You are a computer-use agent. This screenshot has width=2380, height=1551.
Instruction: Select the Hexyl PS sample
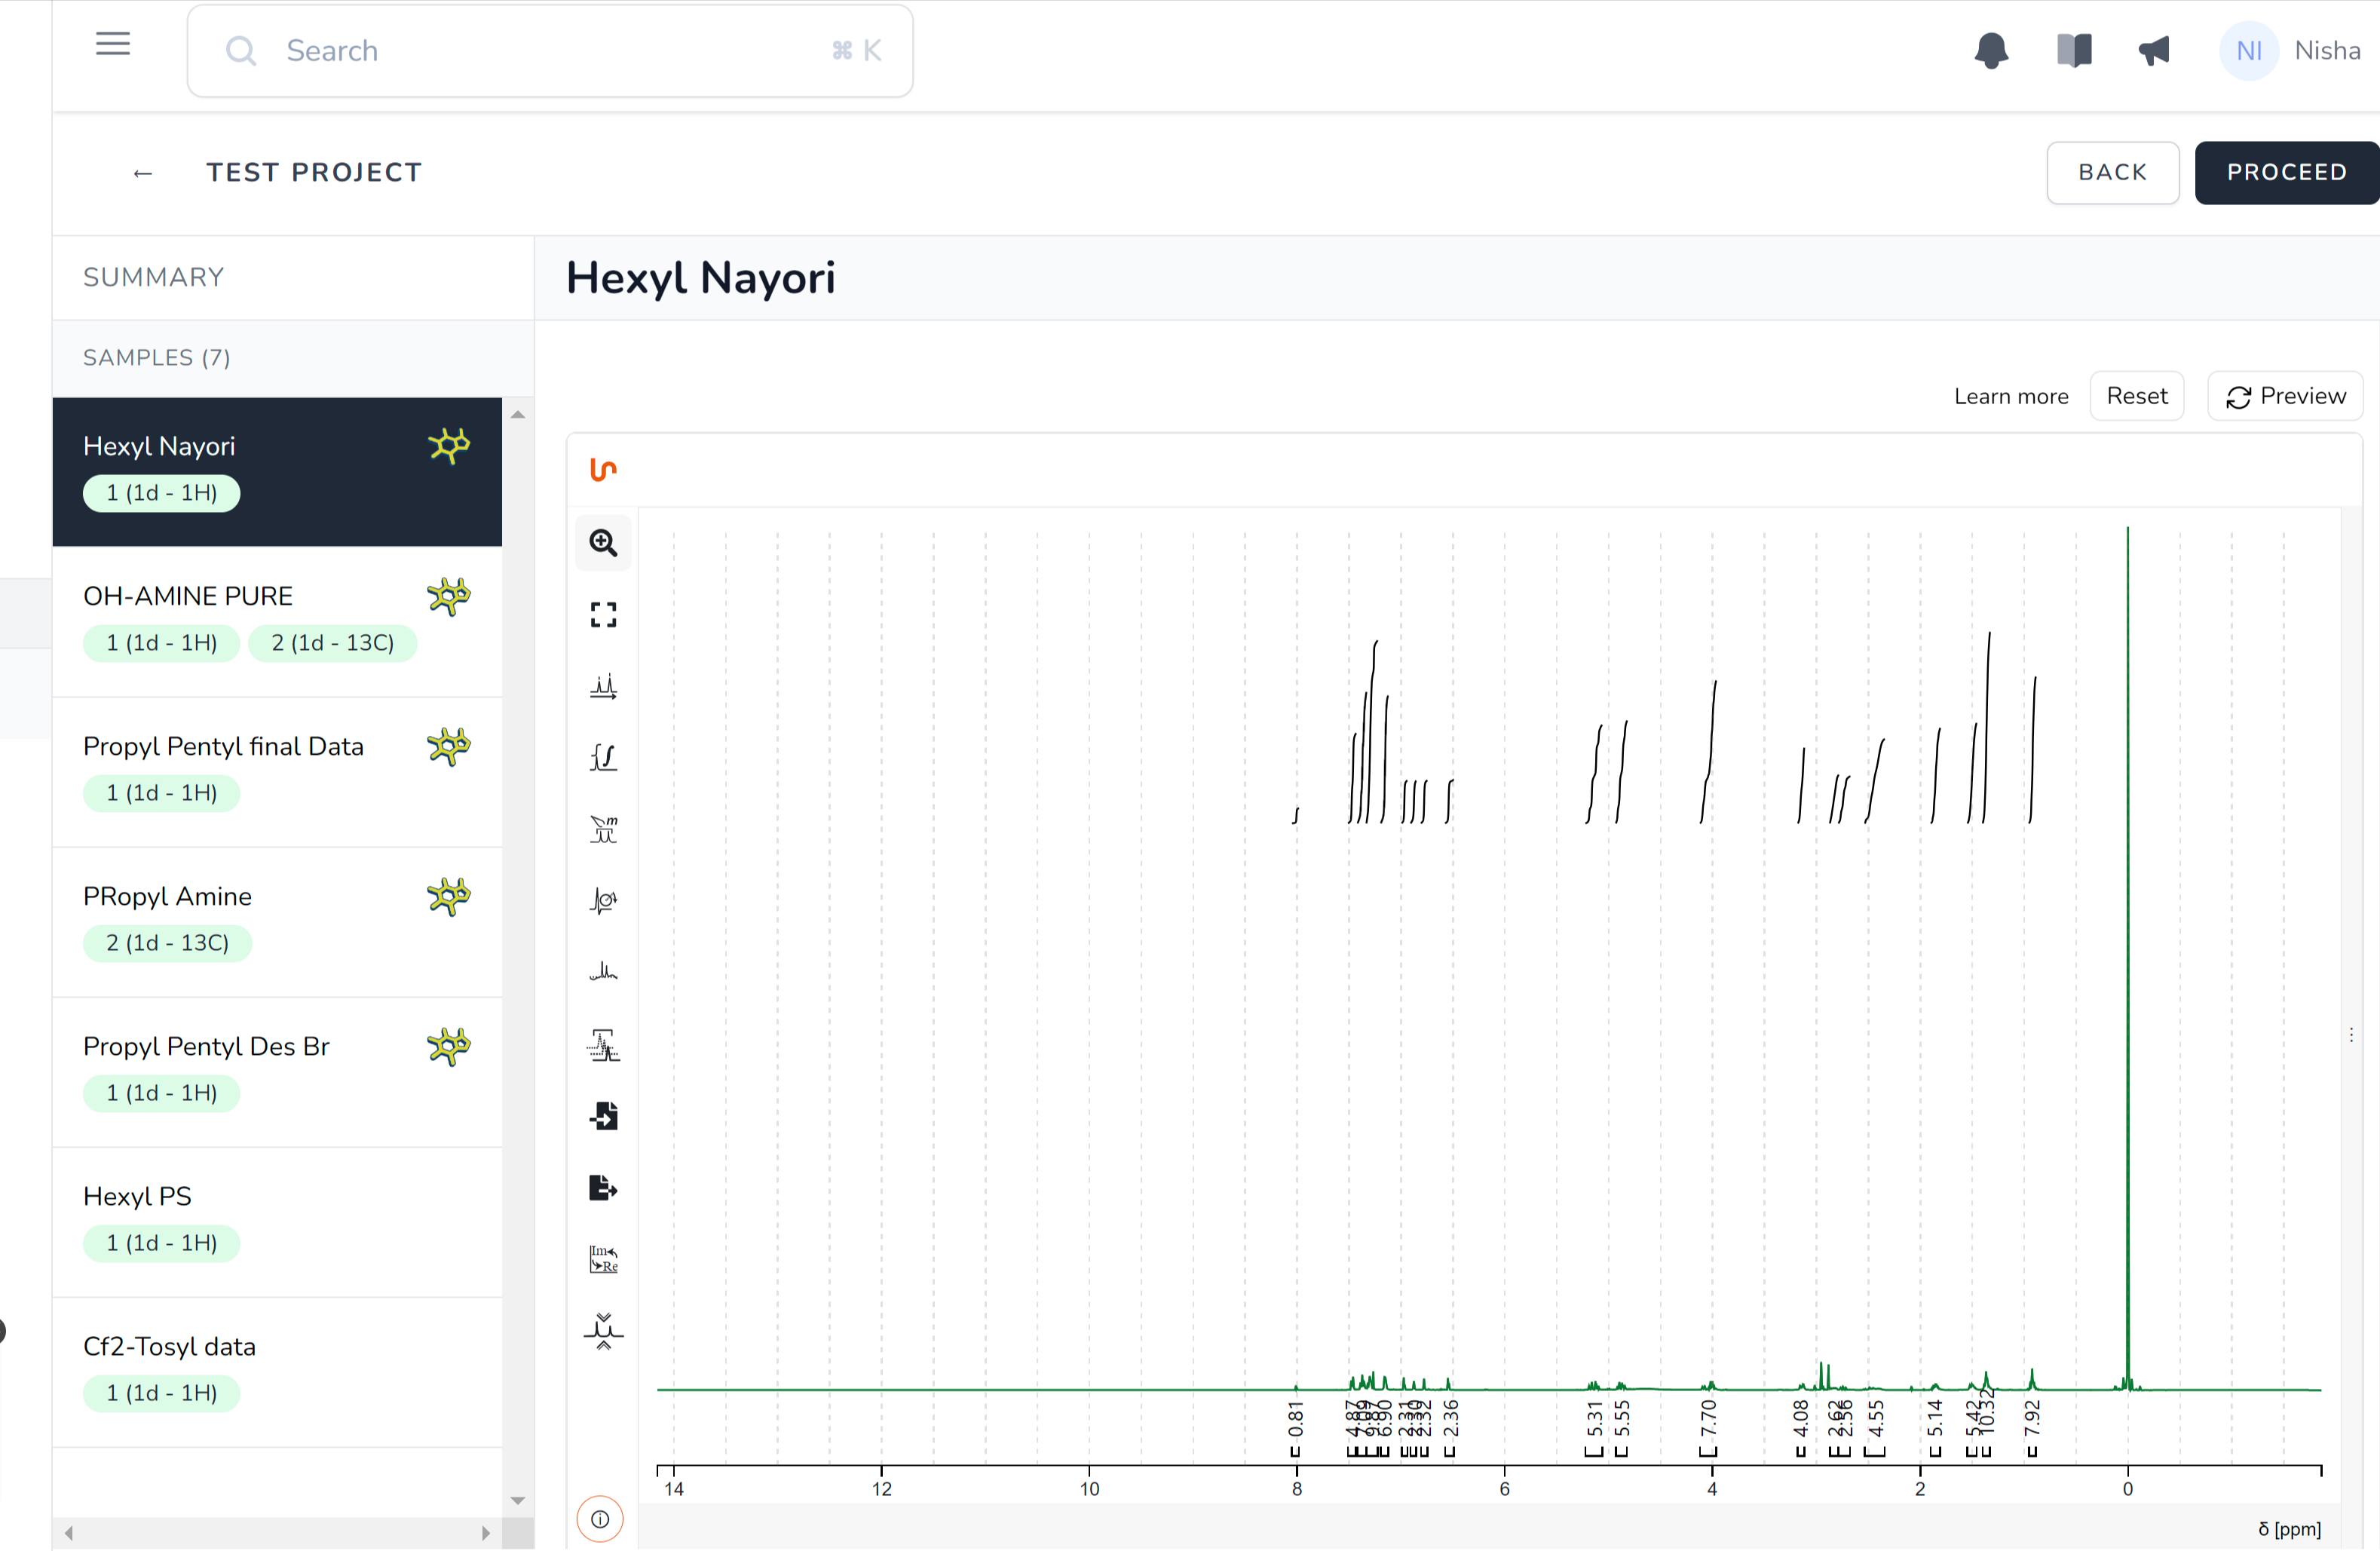[277, 1221]
